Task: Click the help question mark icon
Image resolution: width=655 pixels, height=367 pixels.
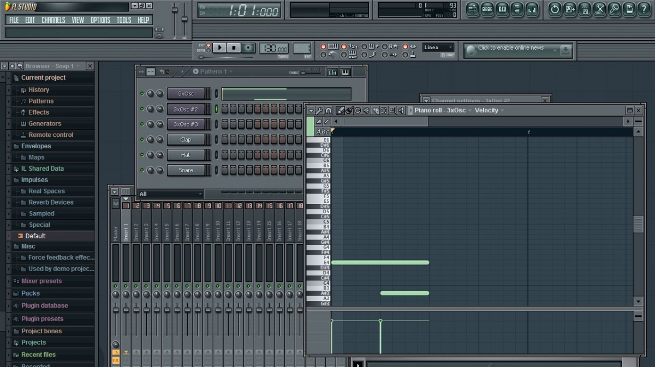Action: point(644,9)
